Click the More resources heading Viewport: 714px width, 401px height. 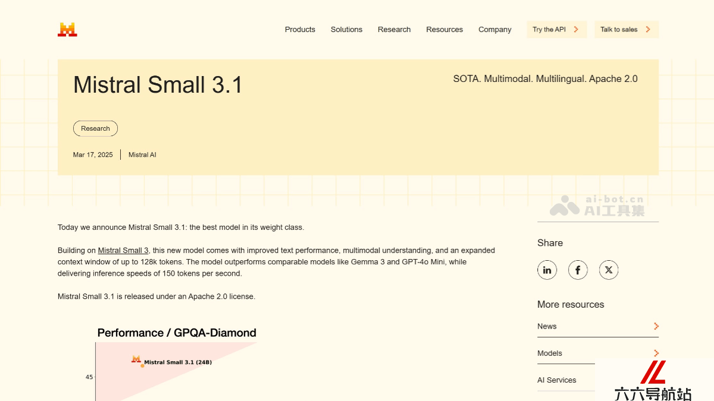click(571, 304)
